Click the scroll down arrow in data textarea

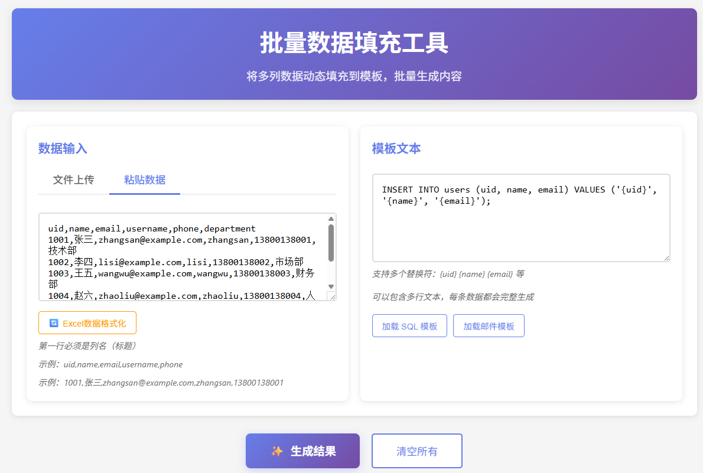click(x=331, y=286)
